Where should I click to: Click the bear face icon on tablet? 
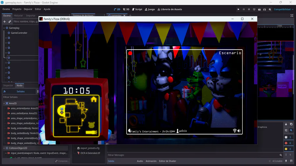click(92, 125)
